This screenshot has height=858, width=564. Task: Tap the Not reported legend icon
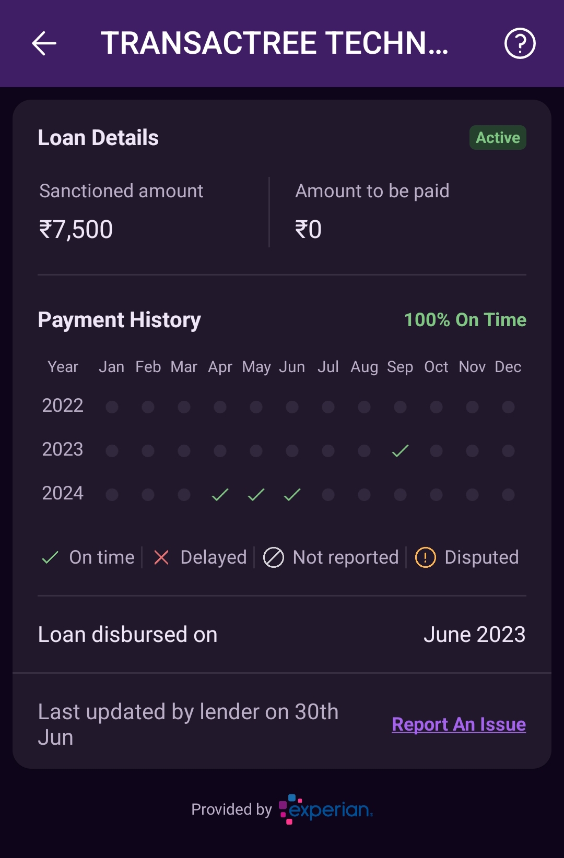point(273,557)
